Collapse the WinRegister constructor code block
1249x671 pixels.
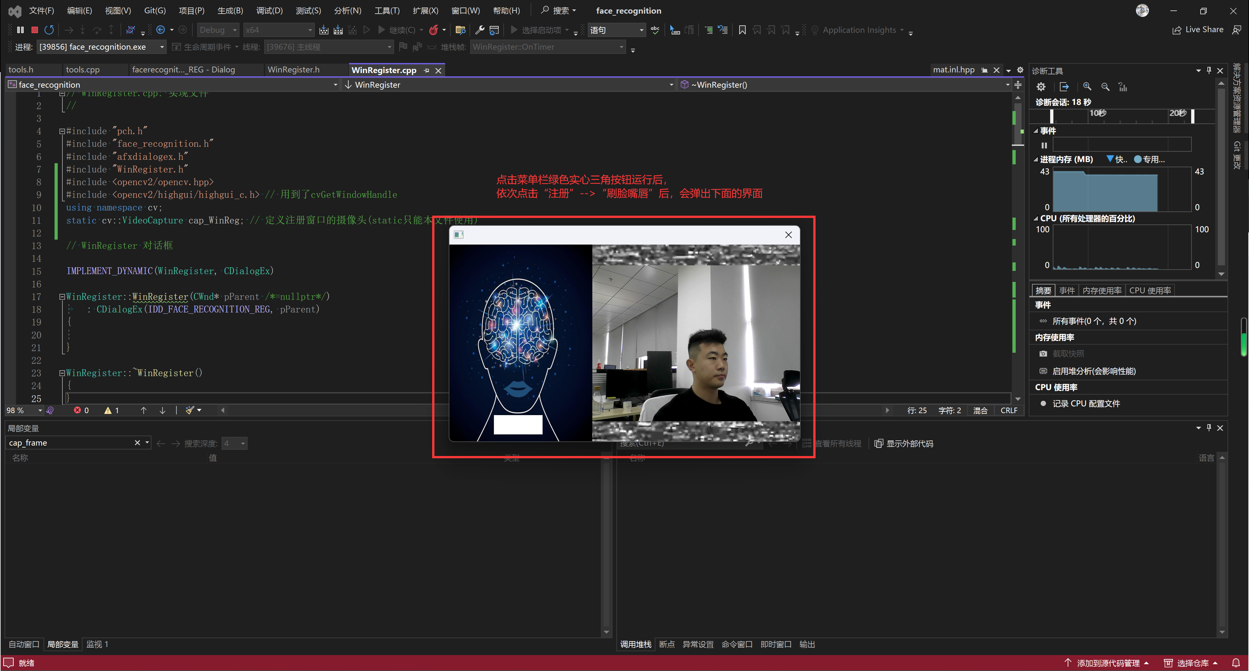point(62,297)
